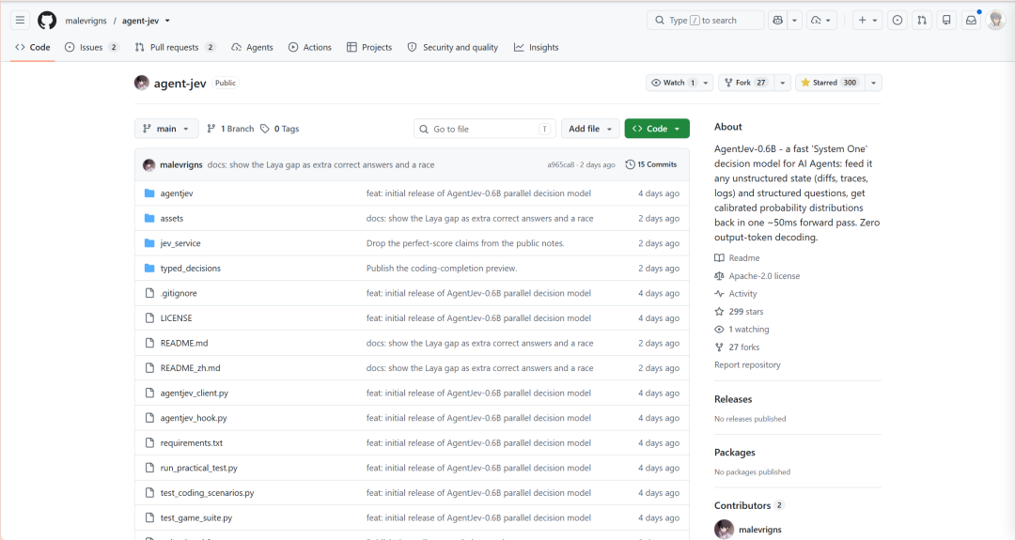Star button: unstar the repository
The width and height of the screenshot is (1015, 540).
[x=830, y=83]
